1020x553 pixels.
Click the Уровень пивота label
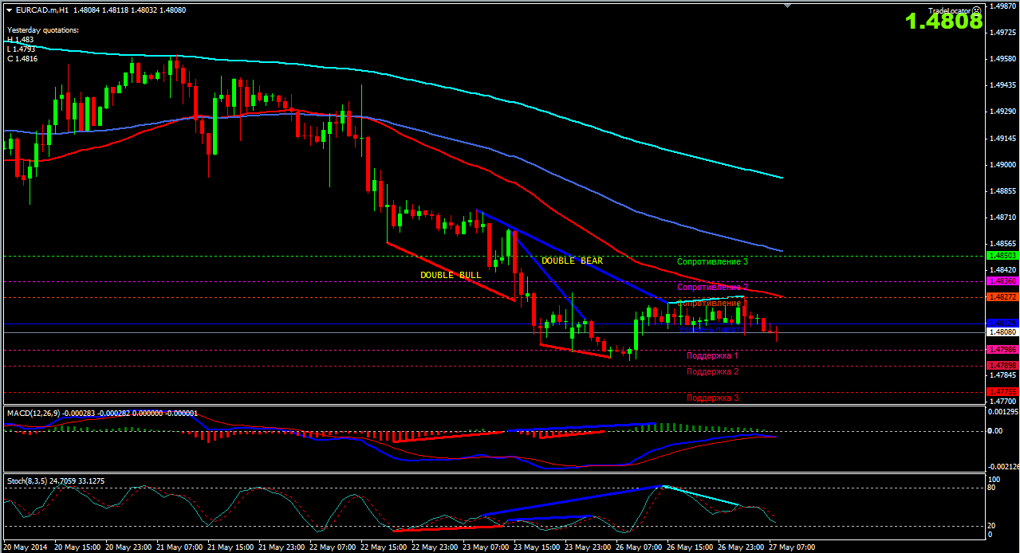point(711,329)
